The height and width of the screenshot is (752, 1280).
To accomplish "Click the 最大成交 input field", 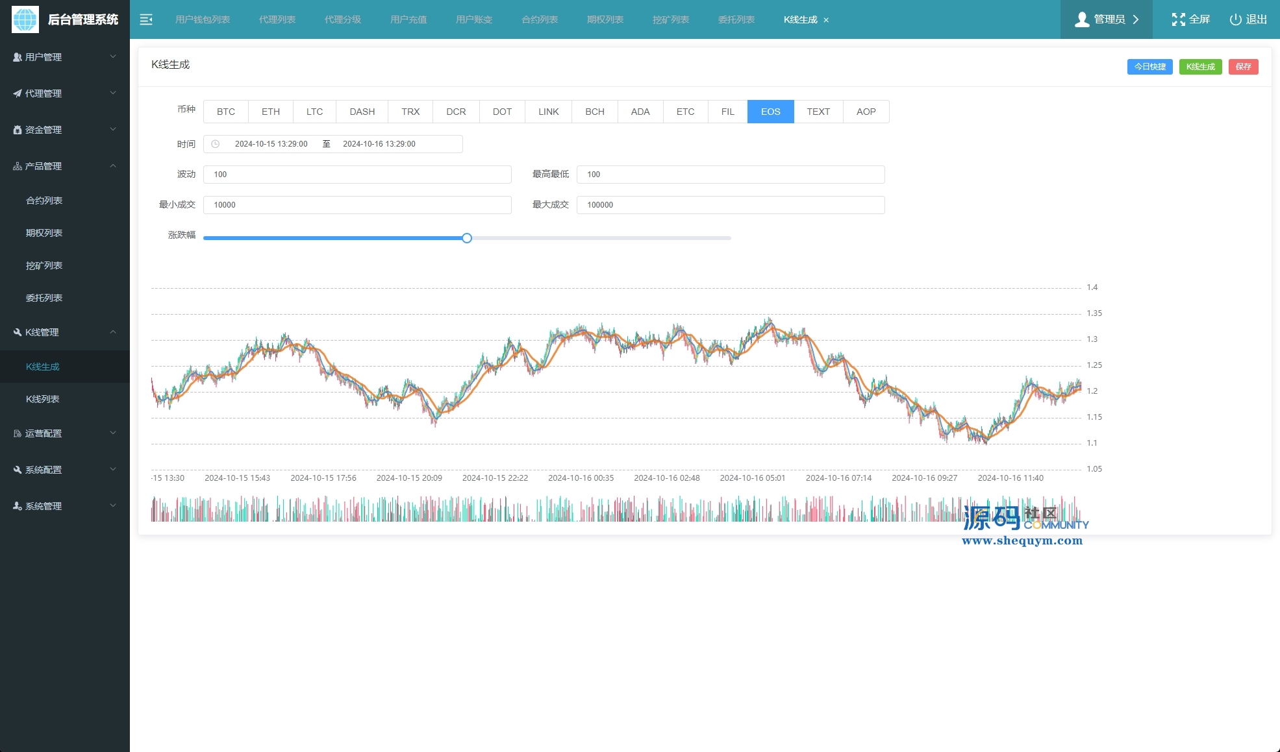I will (730, 205).
